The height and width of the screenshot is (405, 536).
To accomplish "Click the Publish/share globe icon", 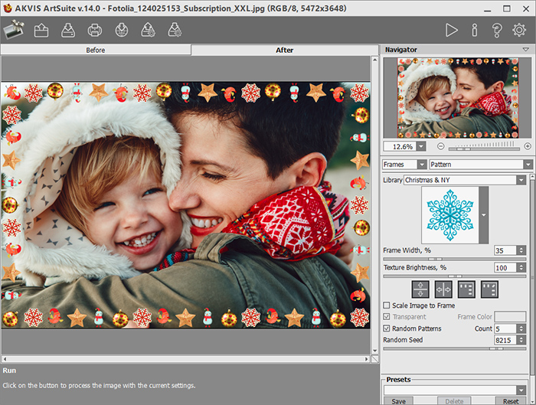I will click(122, 30).
